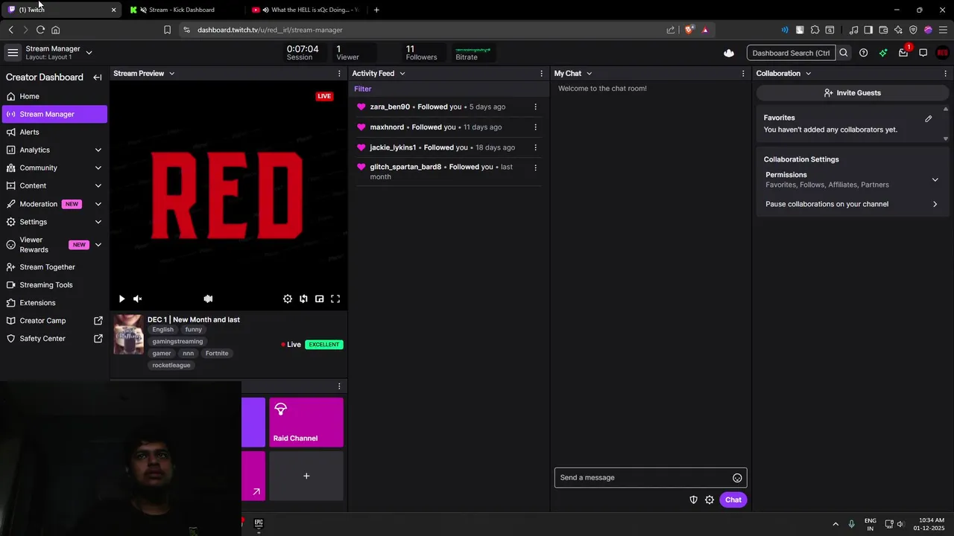Viewport: 954px width, 536px height.
Task: Click the browser address bar URL
Action: pyautogui.click(x=270, y=30)
